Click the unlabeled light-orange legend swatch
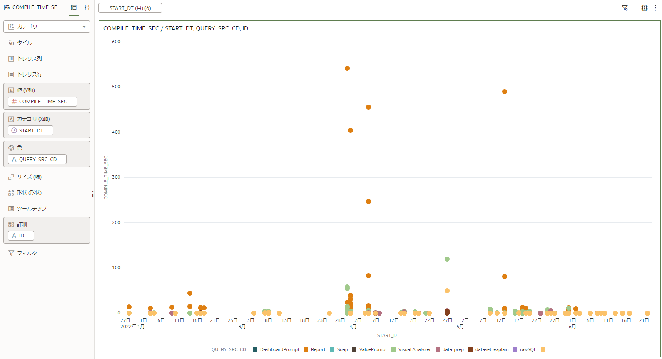The width and height of the screenshot is (662, 359). (x=543, y=349)
